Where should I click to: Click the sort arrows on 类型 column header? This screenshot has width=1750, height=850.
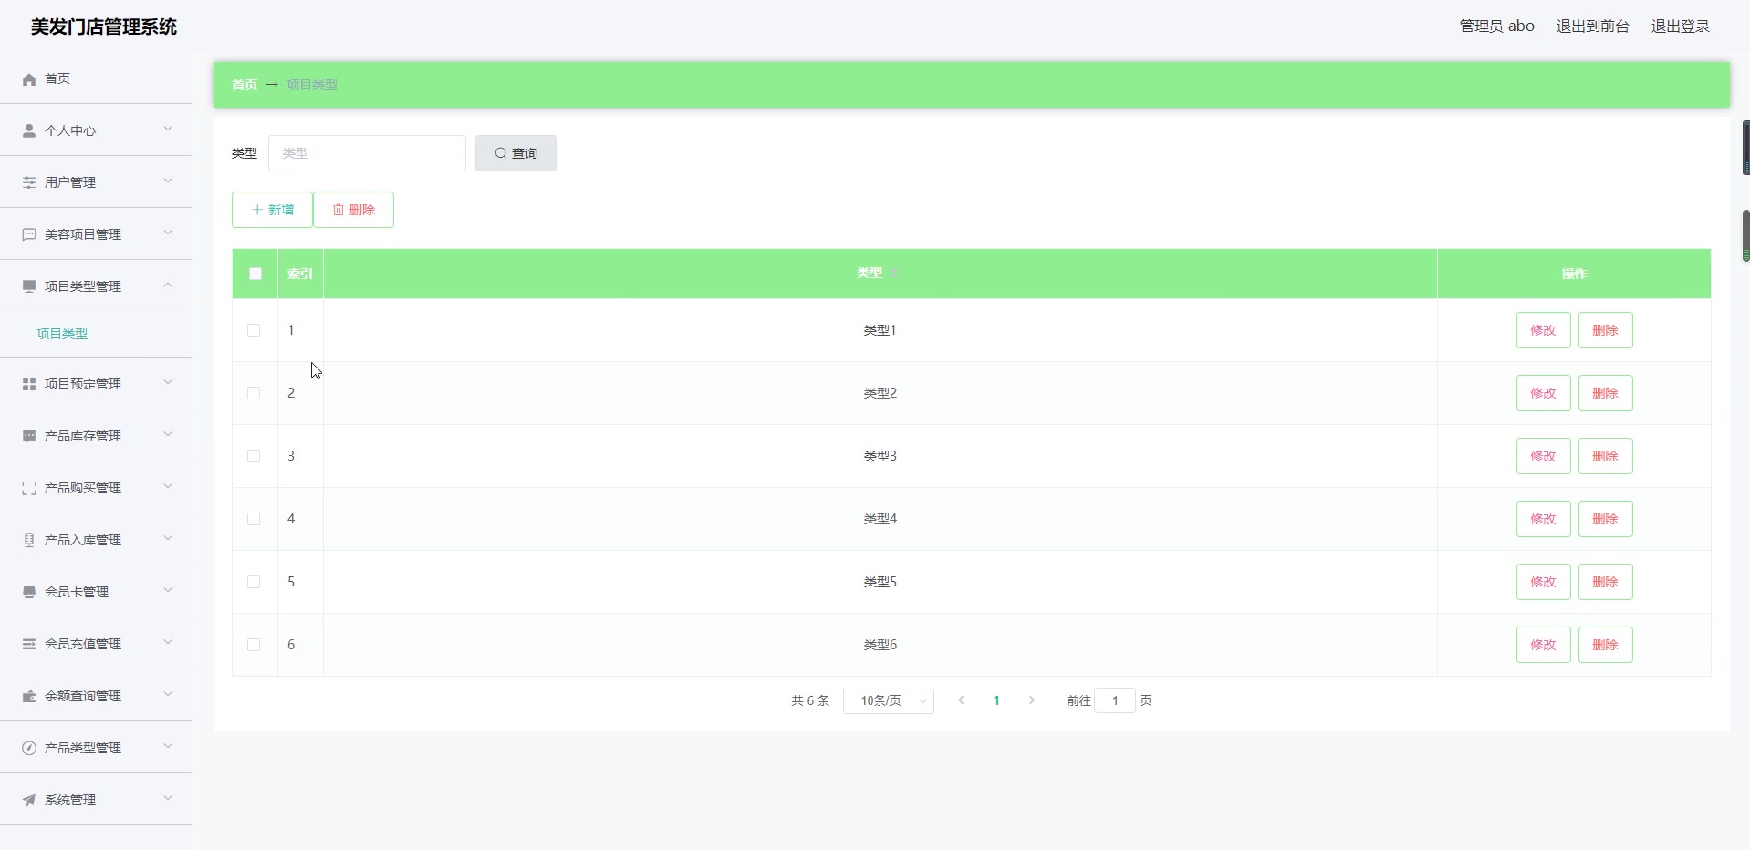coord(894,273)
